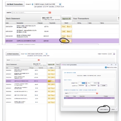
Task: Clear Find dialog search with red icon
Action: [x=97, y=93]
